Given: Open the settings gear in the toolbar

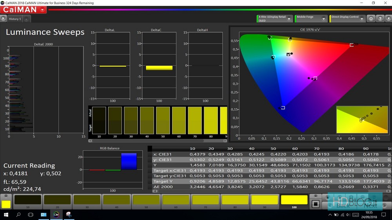Looking at the screenshot, I should [x=370, y=18].
